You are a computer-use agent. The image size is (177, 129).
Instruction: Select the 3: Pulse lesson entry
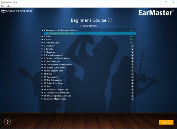pyautogui.click(x=47, y=40)
